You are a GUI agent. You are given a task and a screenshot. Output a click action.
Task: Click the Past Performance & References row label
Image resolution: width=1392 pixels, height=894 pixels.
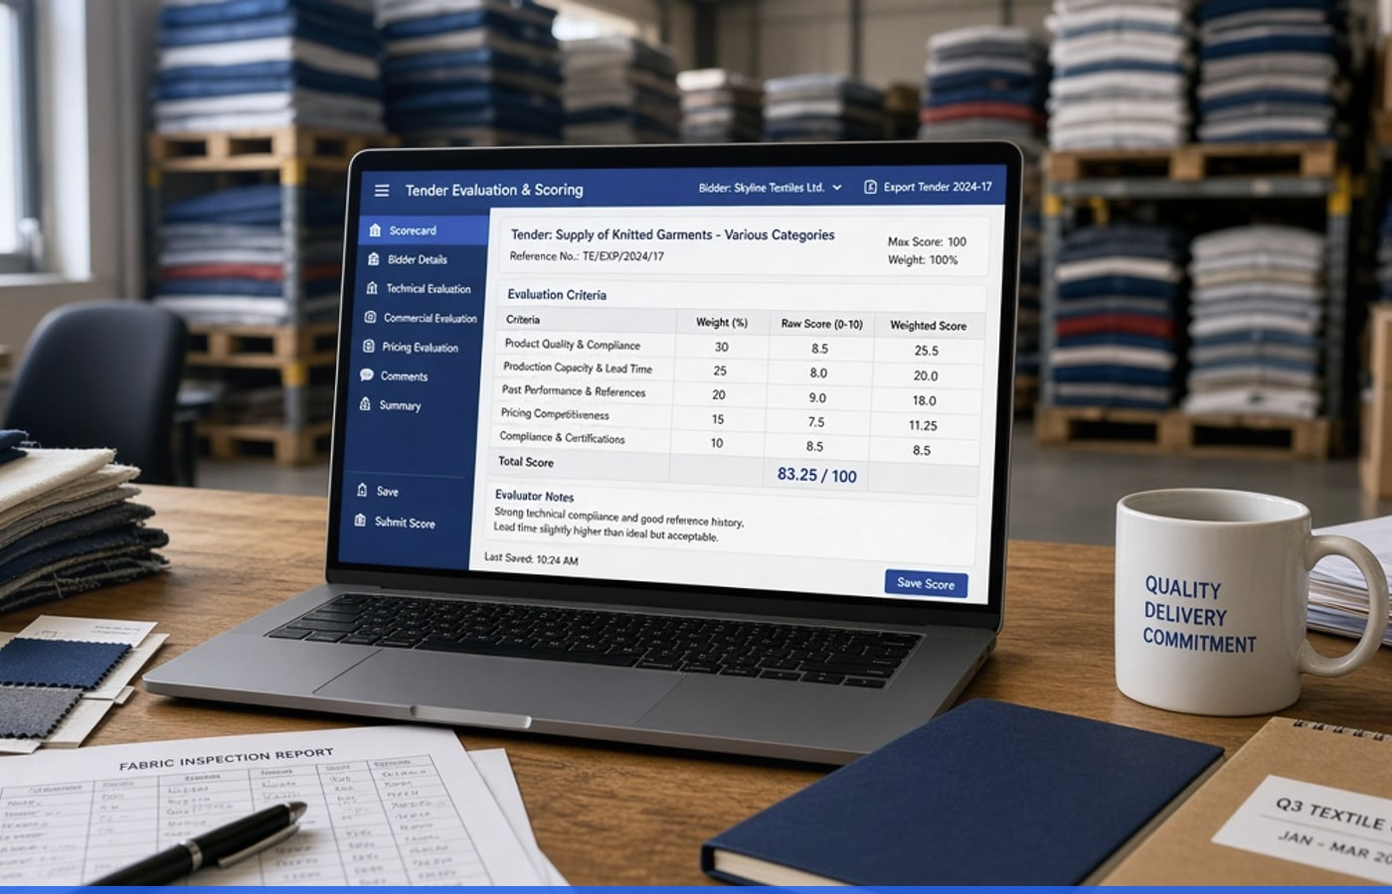click(x=574, y=391)
